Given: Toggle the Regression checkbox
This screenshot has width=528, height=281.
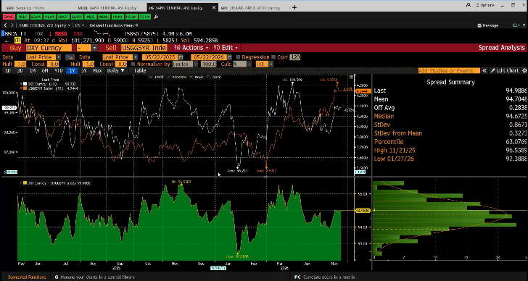Looking at the screenshot, I should click(x=239, y=57).
